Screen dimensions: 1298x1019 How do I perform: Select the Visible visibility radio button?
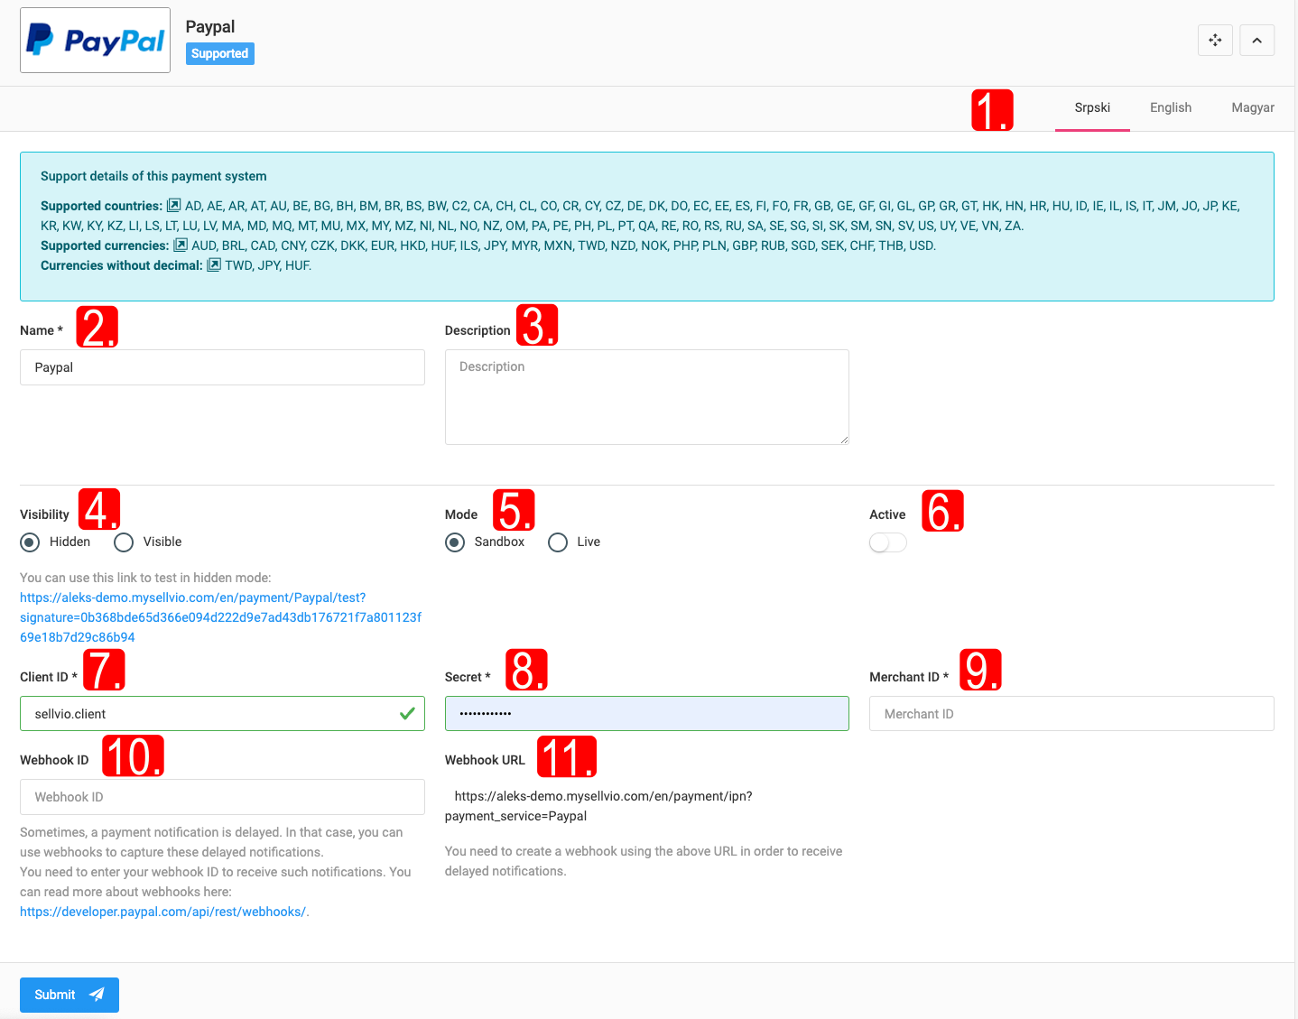(x=124, y=542)
